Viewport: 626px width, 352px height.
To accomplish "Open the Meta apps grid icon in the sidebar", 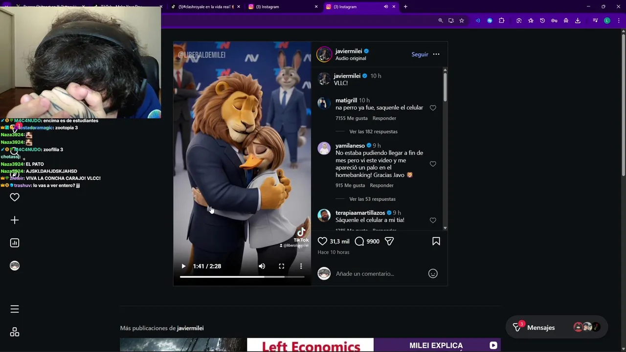I will [15, 332].
